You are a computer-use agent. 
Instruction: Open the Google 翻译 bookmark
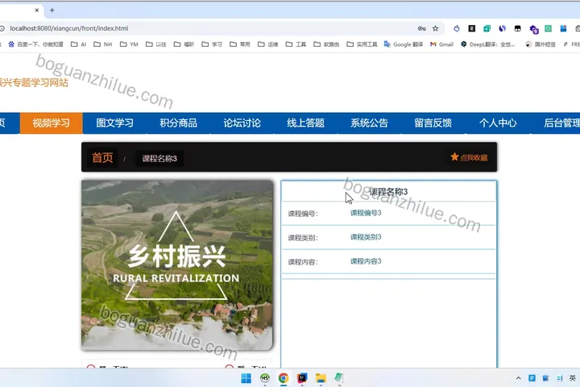[x=404, y=44]
